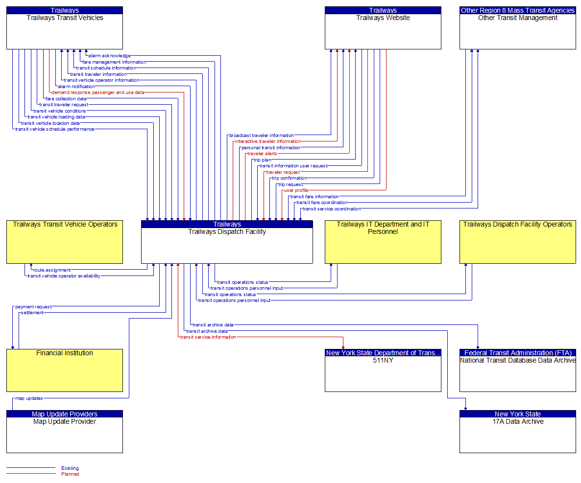Click the 'alarm acknowledge' flow label
Screen dimensions: 581x483
(109, 56)
